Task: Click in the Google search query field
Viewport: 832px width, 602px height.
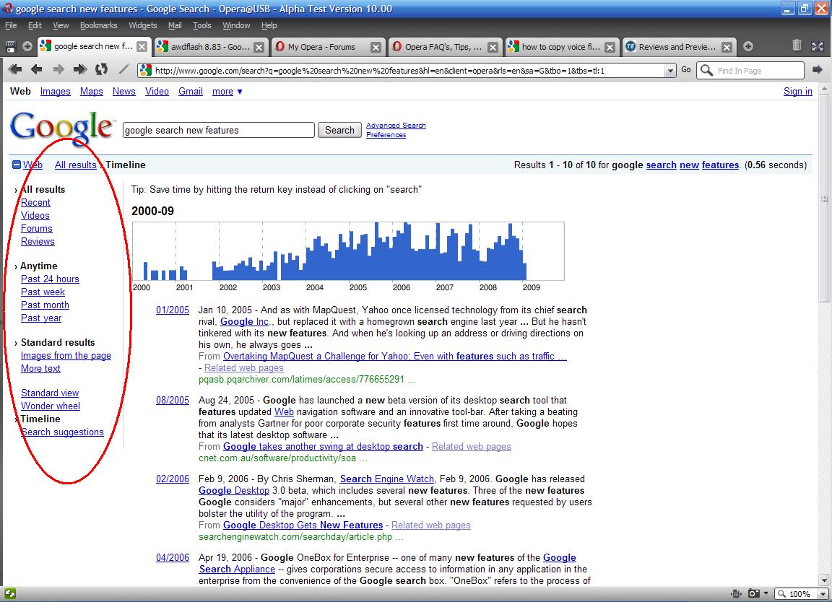Action: click(x=219, y=130)
